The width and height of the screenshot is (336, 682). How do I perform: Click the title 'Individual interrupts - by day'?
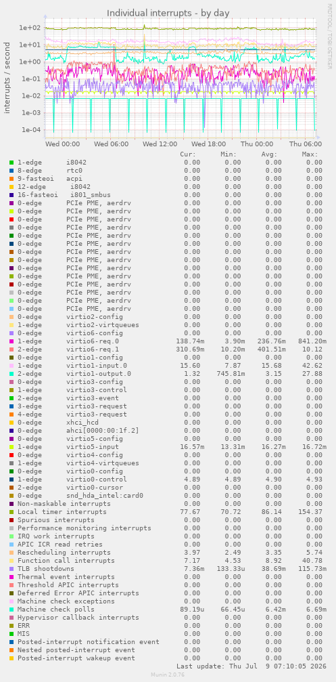pyautogui.click(x=168, y=13)
